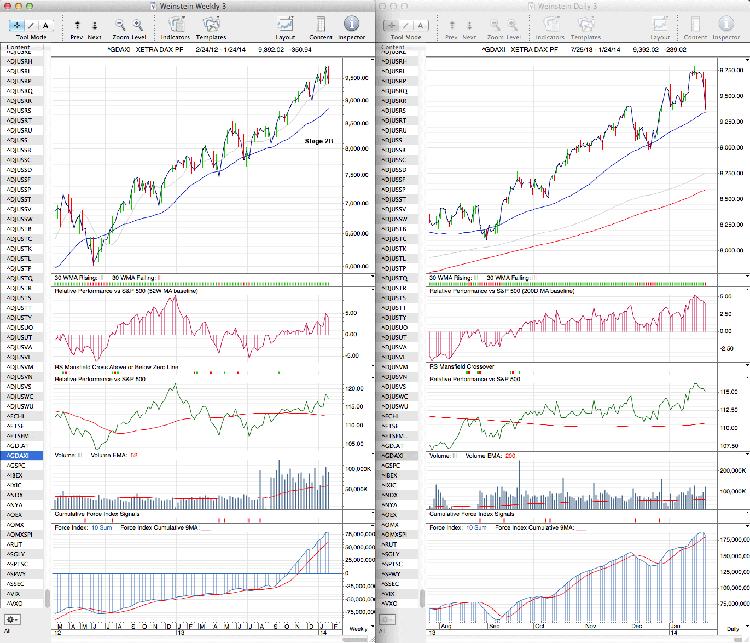Image resolution: width=750 pixels, height=643 pixels.
Task: Select ^VXO in the Daily symbol list
Action: (397, 604)
